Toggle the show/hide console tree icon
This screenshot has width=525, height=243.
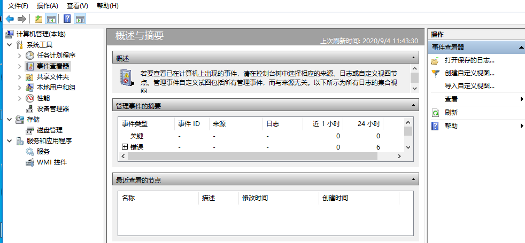[x=51, y=19]
